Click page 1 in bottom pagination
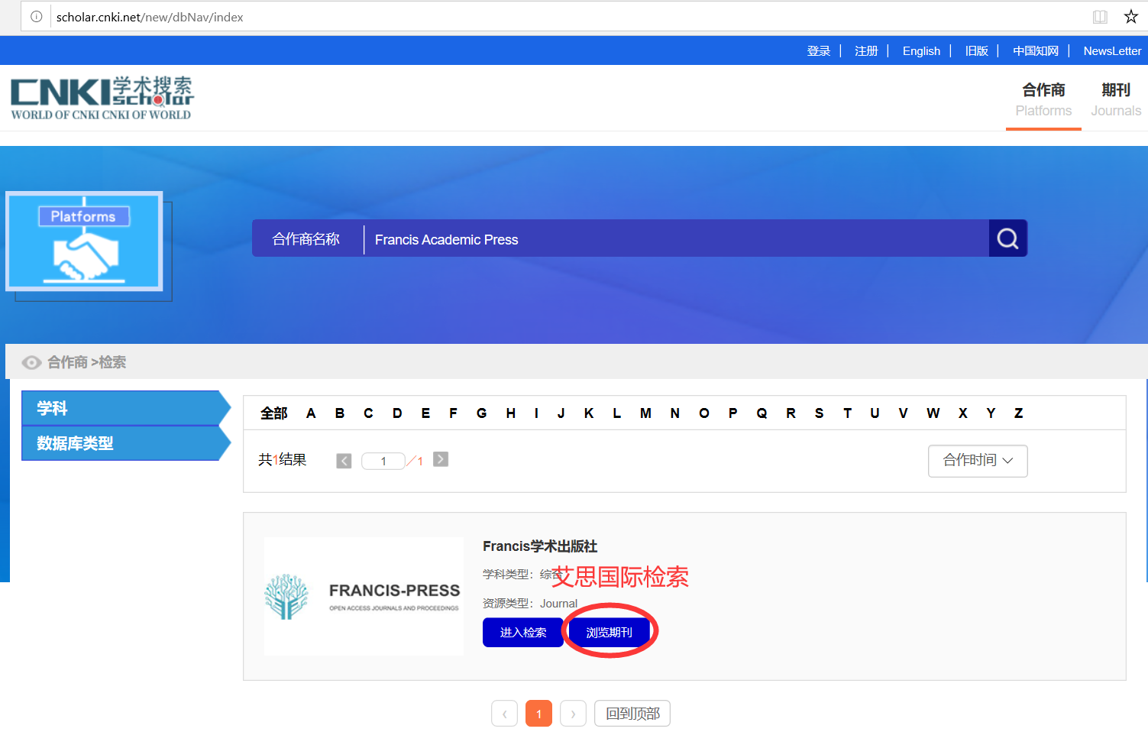1148x745 pixels. pyautogui.click(x=538, y=714)
